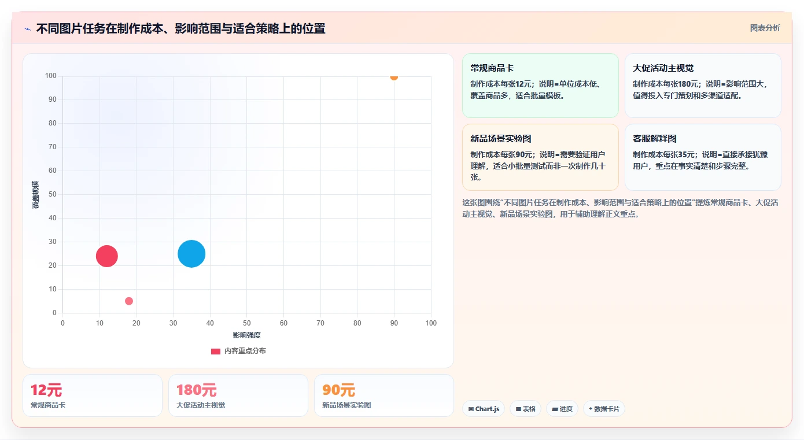Open the 新品场景实验图 info card

[540, 157]
